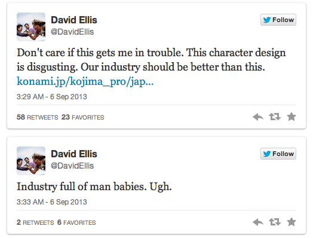This screenshot has height=238, width=316.
Task: Reply to the character design tweet
Action: [x=258, y=117]
